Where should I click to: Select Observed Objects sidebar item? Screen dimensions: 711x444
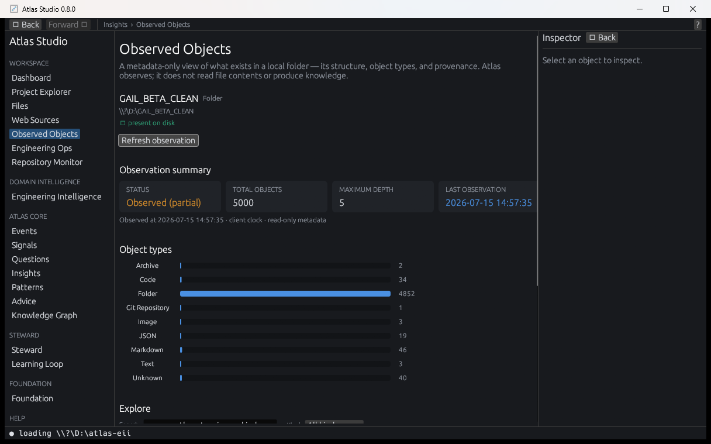[x=44, y=134]
